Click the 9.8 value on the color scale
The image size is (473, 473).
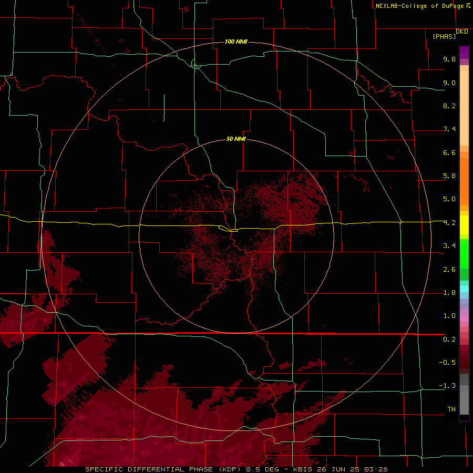[449, 59]
